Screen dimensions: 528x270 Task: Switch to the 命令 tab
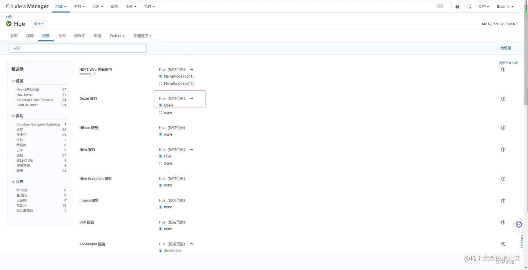click(62, 36)
